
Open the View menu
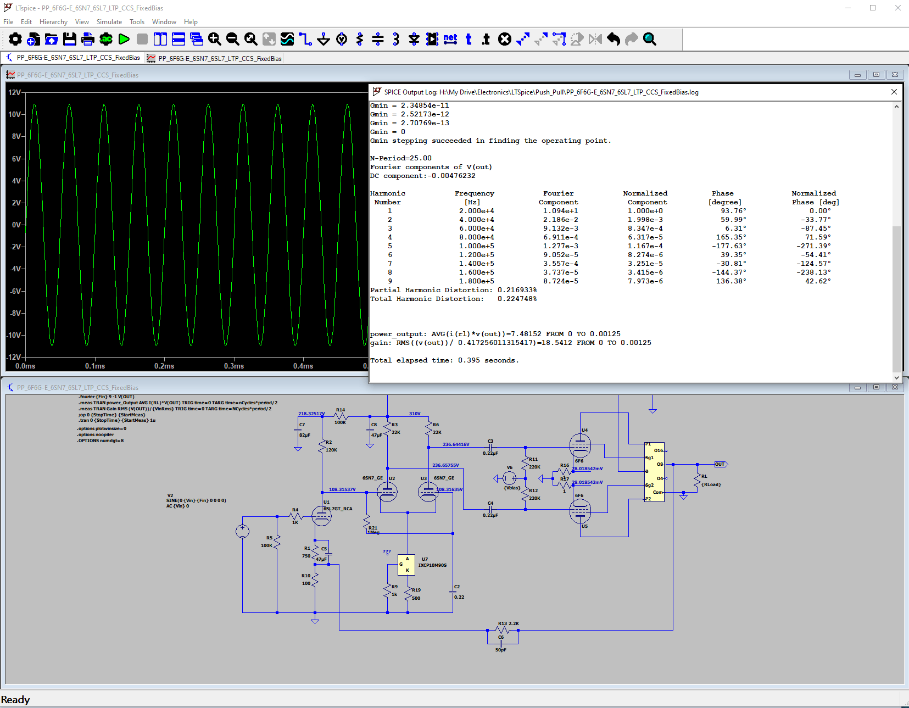82,22
